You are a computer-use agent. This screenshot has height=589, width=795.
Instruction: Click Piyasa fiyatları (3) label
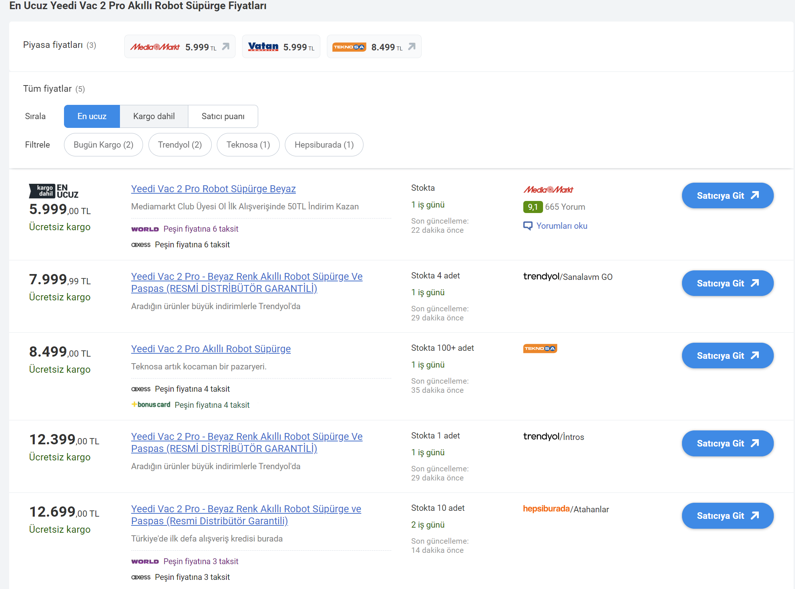60,45
